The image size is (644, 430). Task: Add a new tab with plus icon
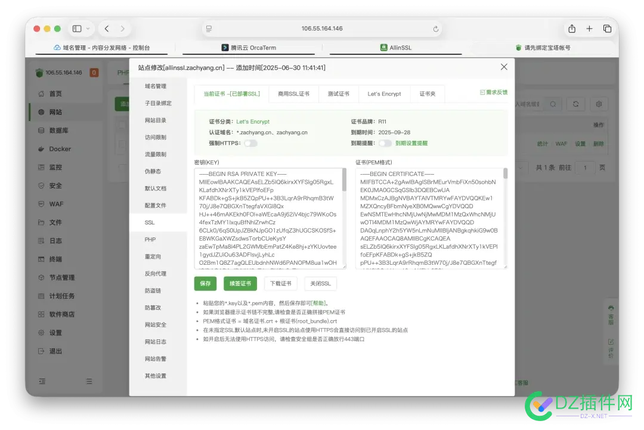[x=589, y=29]
